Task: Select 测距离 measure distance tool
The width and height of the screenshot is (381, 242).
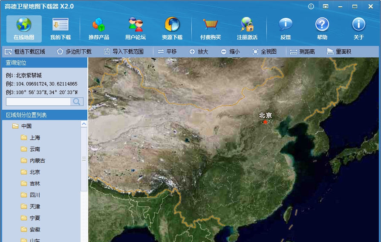Action: point(302,51)
